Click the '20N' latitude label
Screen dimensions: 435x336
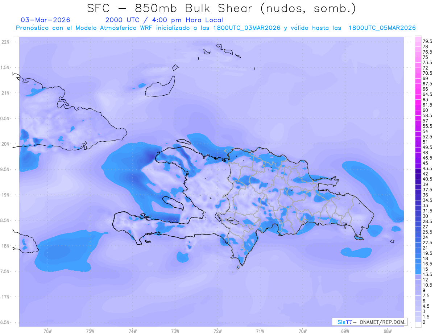5,144
